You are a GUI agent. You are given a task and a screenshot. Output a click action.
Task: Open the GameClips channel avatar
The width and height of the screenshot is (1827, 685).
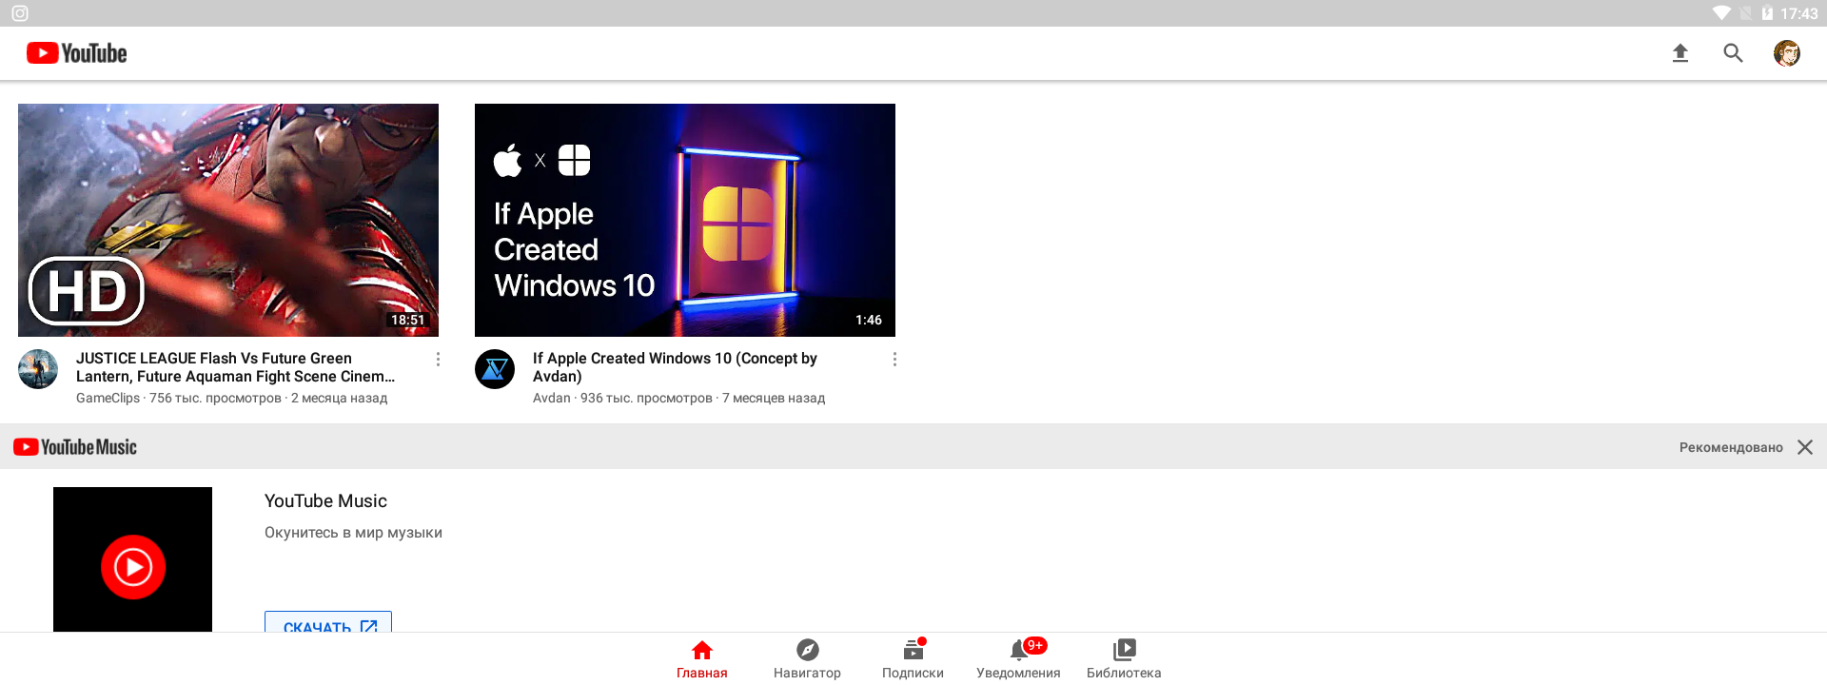coord(38,369)
